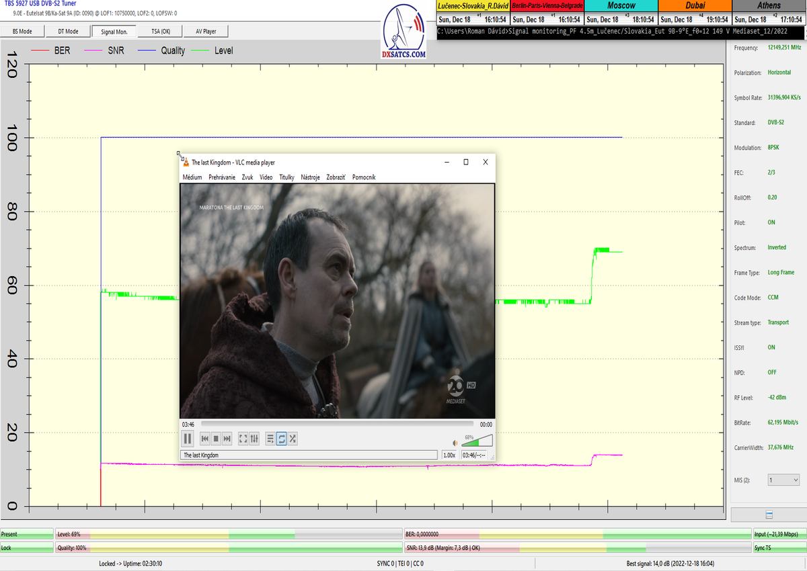Show the VLC playlist icon
The height and width of the screenshot is (571, 807).
[x=270, y=439]
